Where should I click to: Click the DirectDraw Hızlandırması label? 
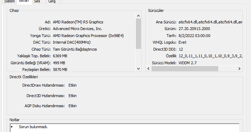43,85
